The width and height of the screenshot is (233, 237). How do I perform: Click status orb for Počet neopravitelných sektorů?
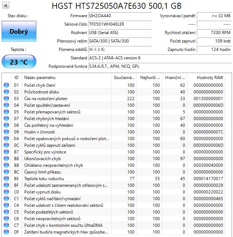pyautogui.click(x=6, y=218)
